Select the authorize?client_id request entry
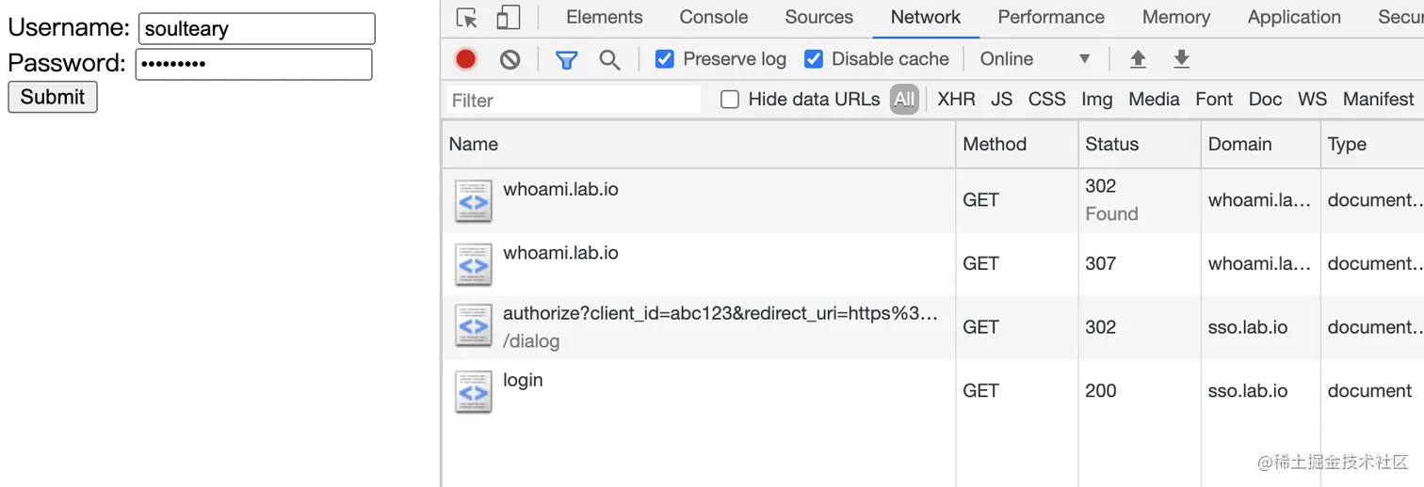 (720, 313)
